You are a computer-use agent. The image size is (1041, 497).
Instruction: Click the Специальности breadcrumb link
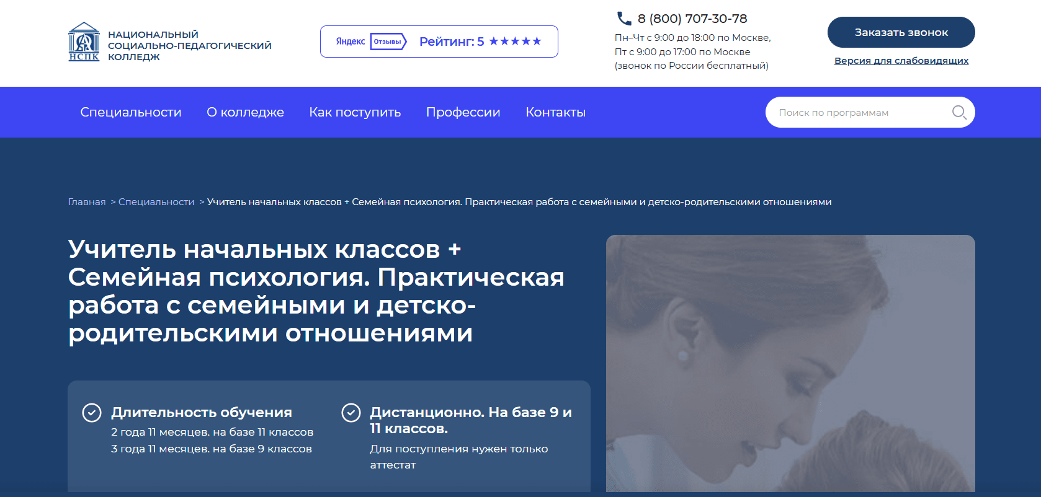tap(156, 202)
